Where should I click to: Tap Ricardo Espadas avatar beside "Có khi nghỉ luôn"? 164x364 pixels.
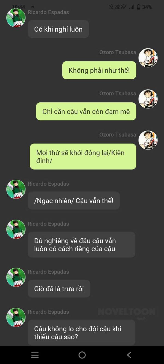point(16,18)
